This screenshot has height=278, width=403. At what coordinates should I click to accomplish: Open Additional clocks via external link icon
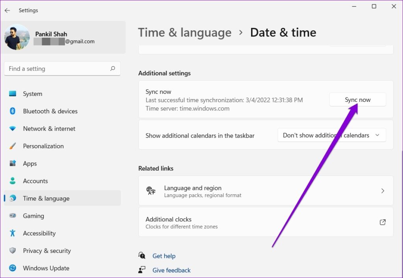(383, 222)
